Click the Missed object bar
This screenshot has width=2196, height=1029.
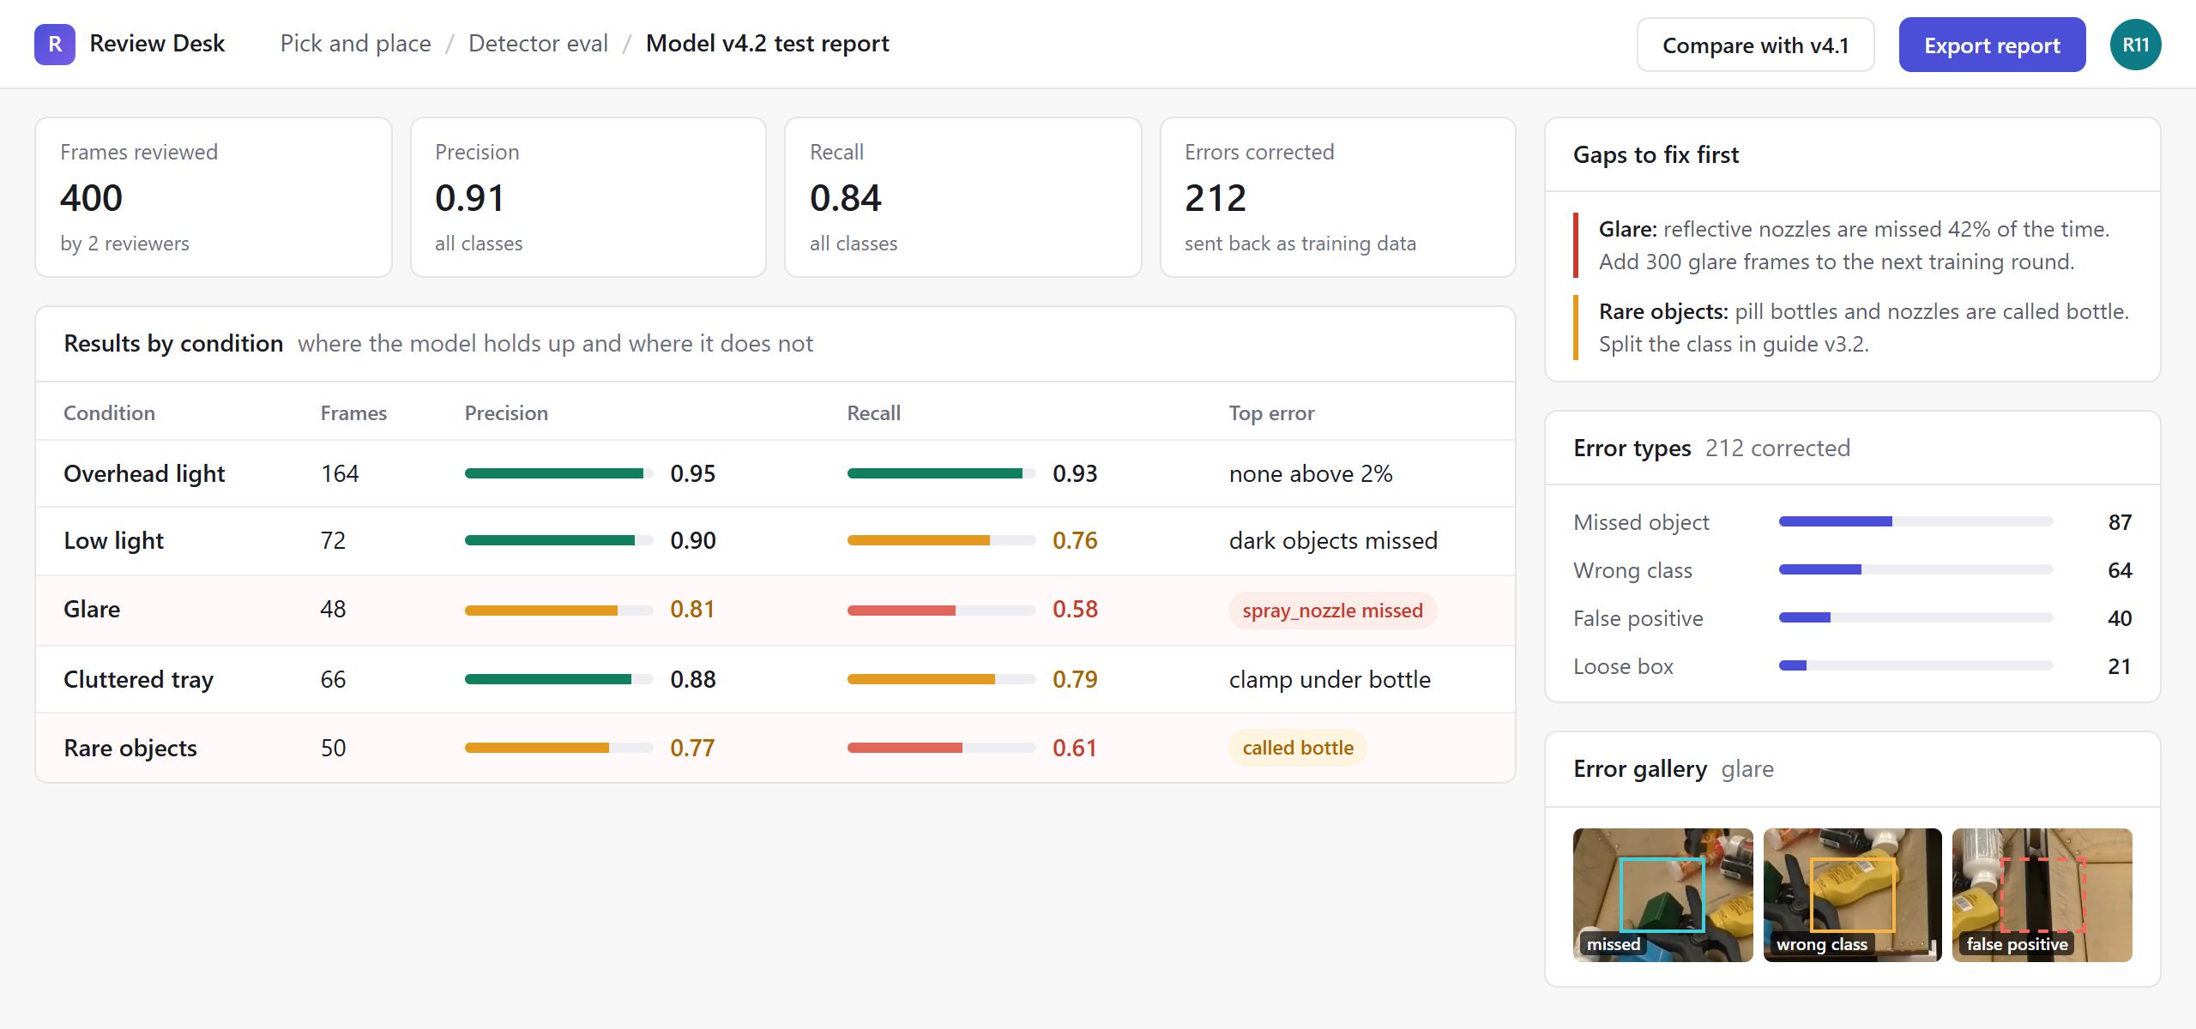1915,521
